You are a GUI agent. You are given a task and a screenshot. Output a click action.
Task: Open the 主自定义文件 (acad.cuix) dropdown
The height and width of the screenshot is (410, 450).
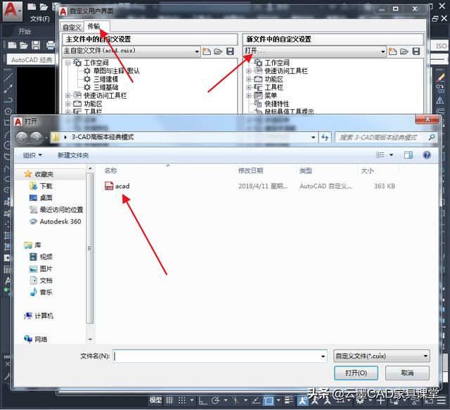pyautogui.click(x=131, y=51)
